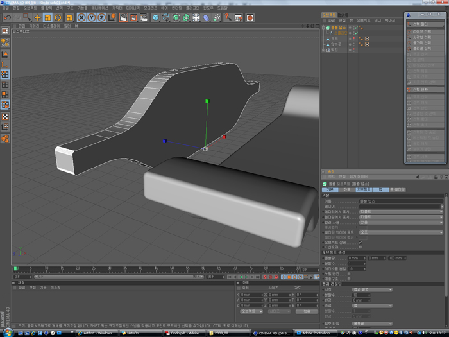449x337 pixels.
Task: Click the green checkmark of 돌출 넙스 object
Action: [357, 28]
